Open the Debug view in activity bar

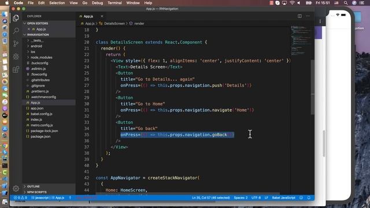coord(16,57)
